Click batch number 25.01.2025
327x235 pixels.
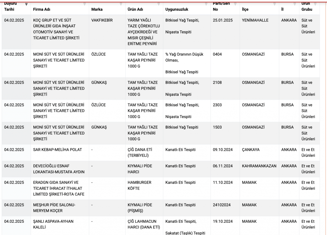coord(223,20)
